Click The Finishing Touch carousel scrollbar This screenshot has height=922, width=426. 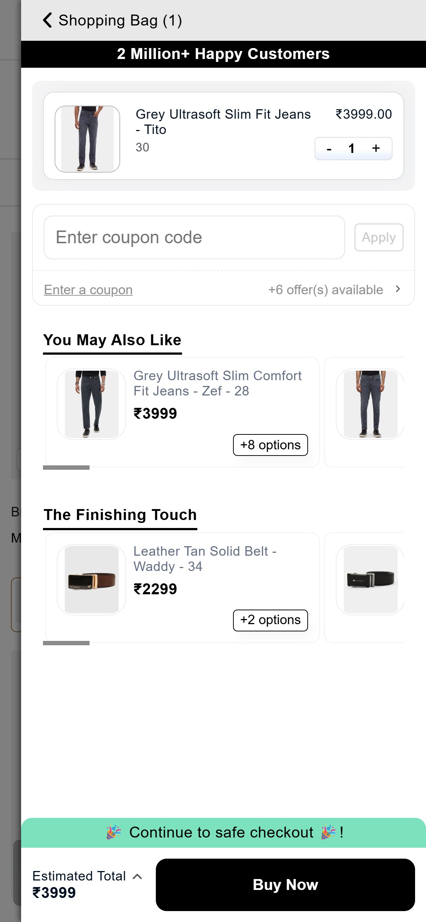[x=66, y=643]
